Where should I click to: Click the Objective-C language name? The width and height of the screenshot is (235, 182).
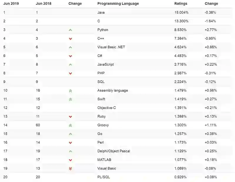click(107, 108)
